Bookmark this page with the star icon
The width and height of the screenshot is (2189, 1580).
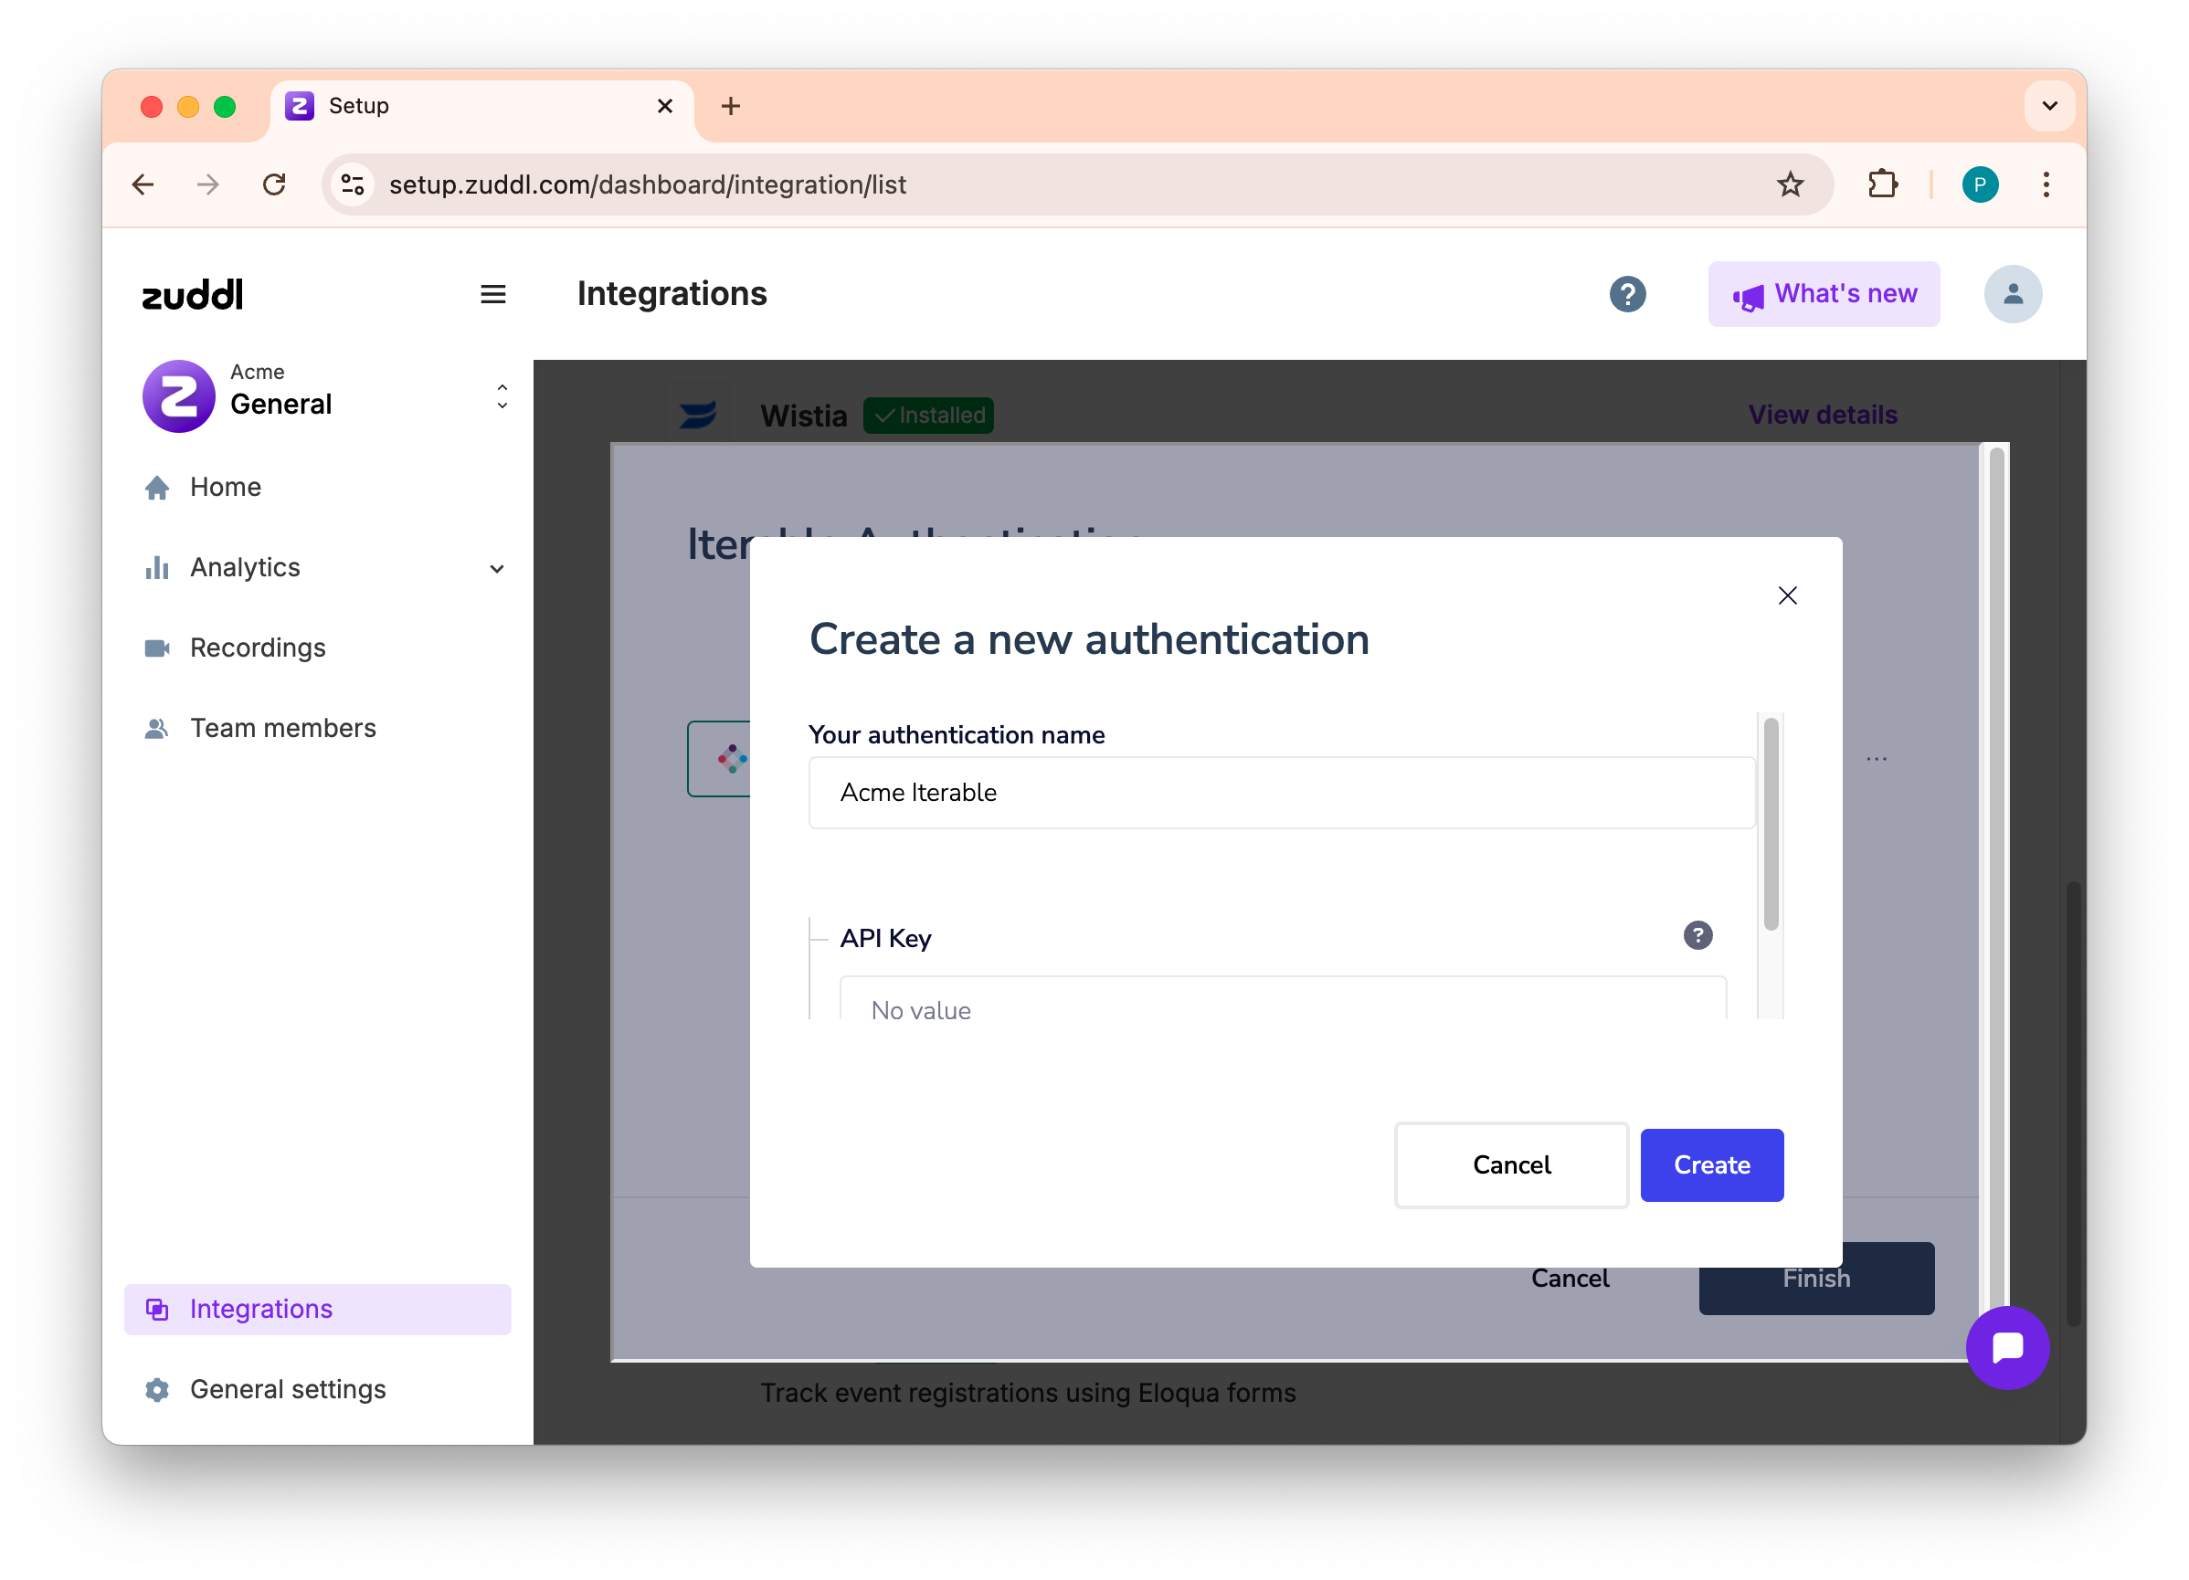[x=1790, y=184]
